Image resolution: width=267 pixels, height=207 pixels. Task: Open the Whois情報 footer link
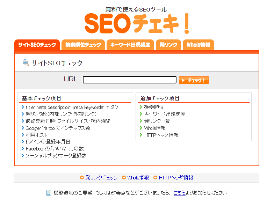click(138, 178)
